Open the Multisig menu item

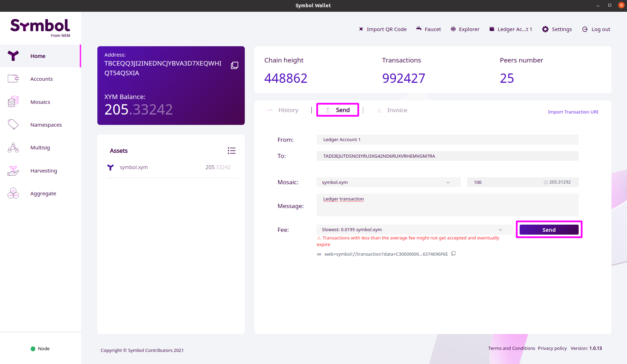(40, 148)
